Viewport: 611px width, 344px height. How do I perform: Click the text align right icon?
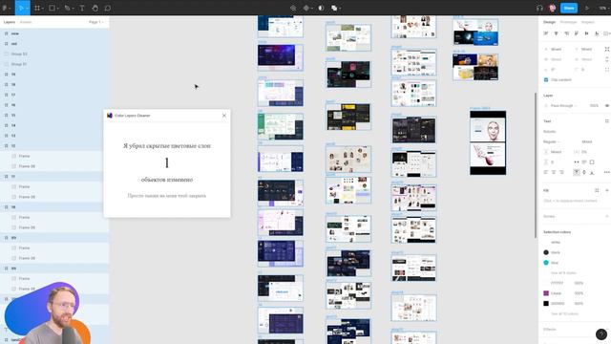click(561, 172)
